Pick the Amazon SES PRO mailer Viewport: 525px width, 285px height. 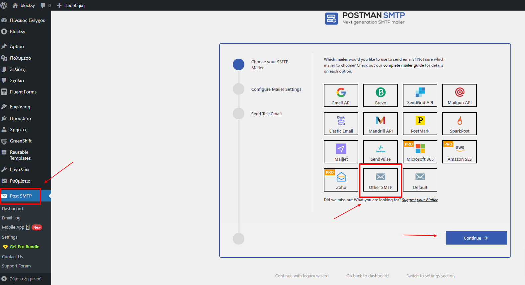pos(460,152)
